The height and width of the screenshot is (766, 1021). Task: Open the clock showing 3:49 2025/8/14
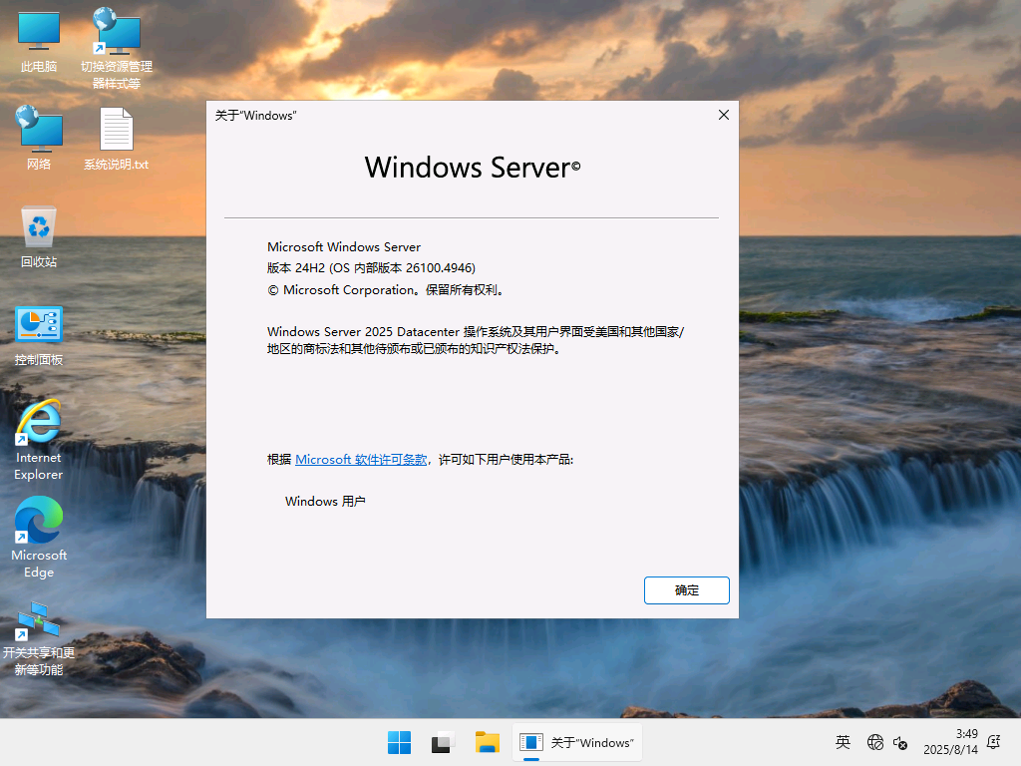(x=950, y=742)
